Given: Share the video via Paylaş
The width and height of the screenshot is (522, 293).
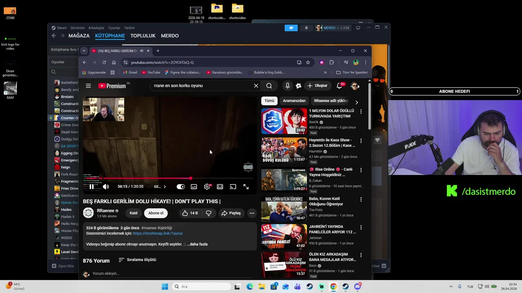Looking at the screenshot, I should 231,213.
